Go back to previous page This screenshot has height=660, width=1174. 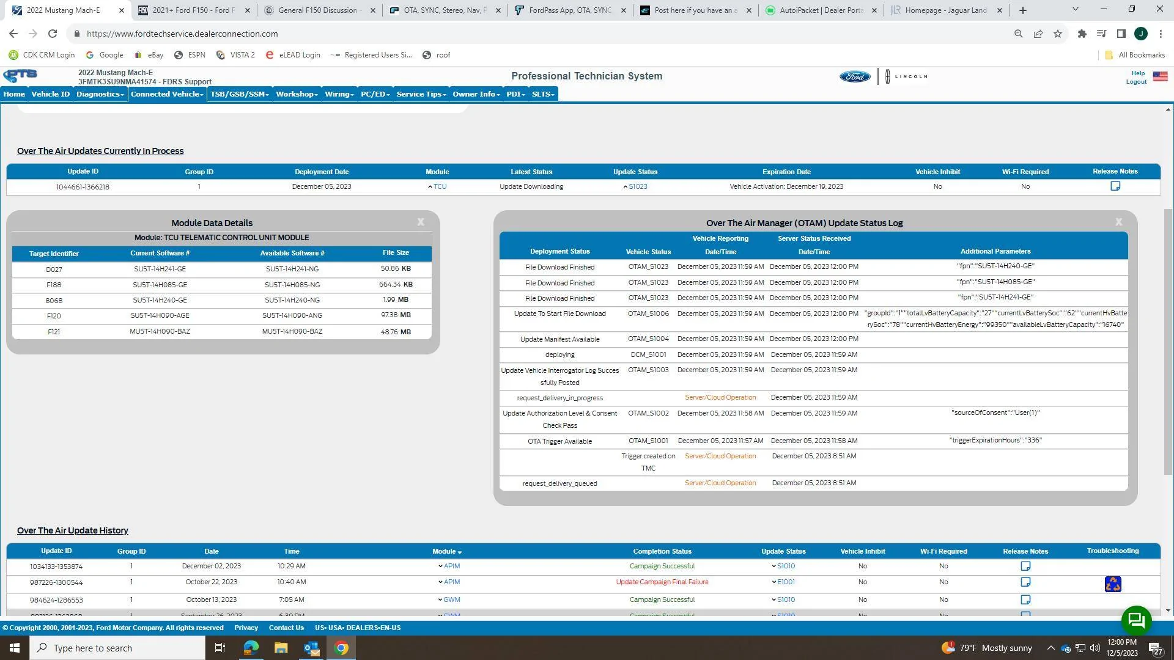pos(13,34)
